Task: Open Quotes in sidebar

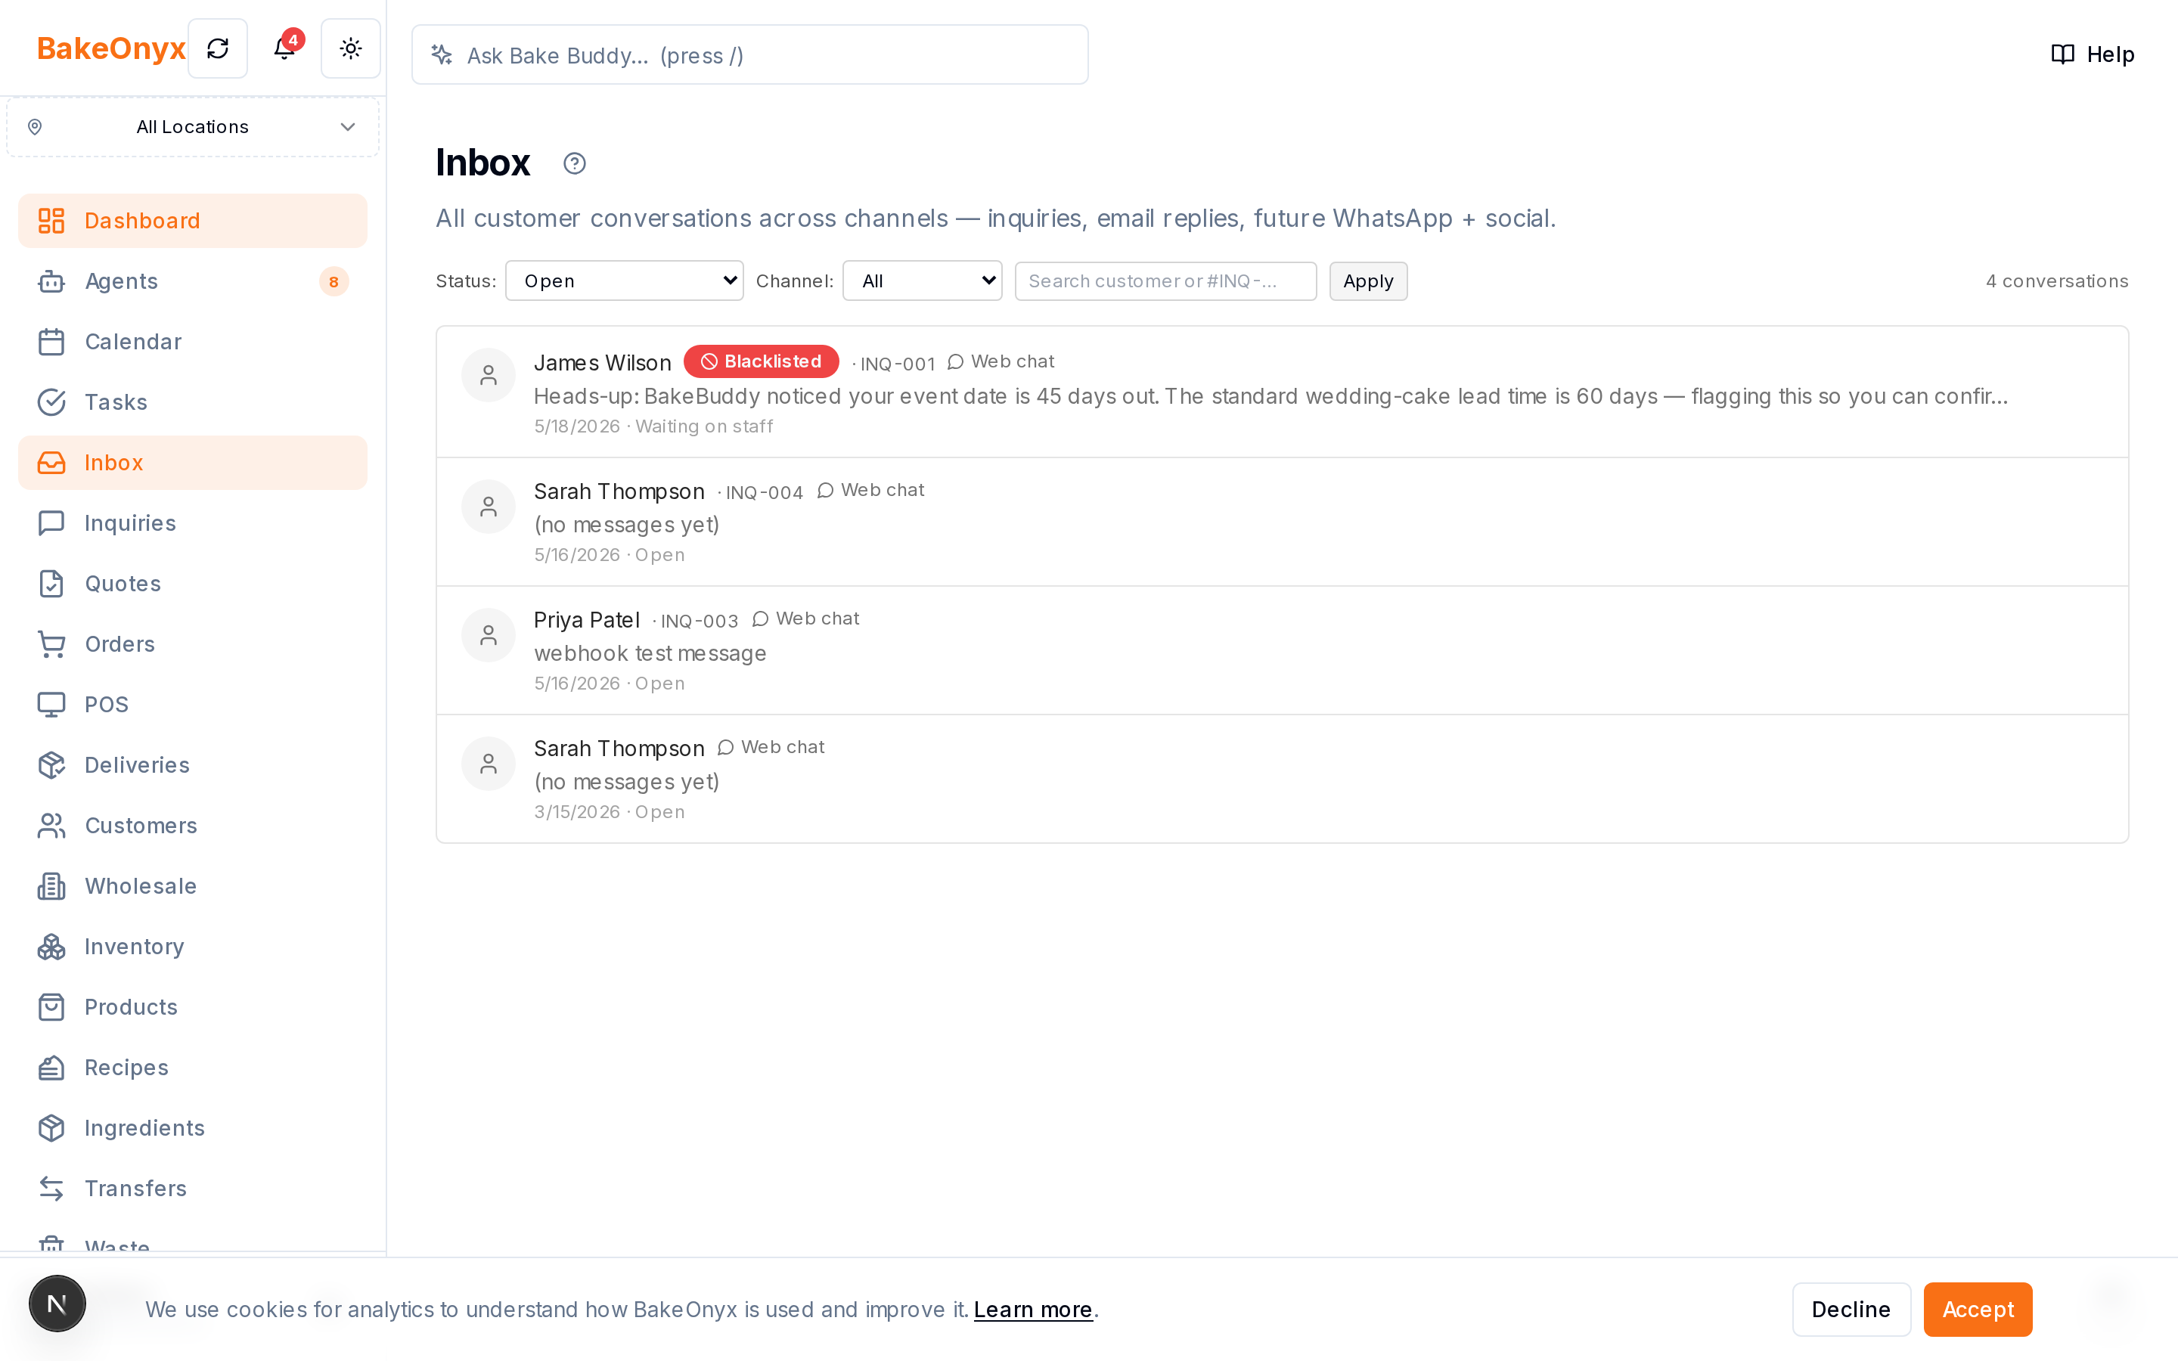Action: pos(193,583)
